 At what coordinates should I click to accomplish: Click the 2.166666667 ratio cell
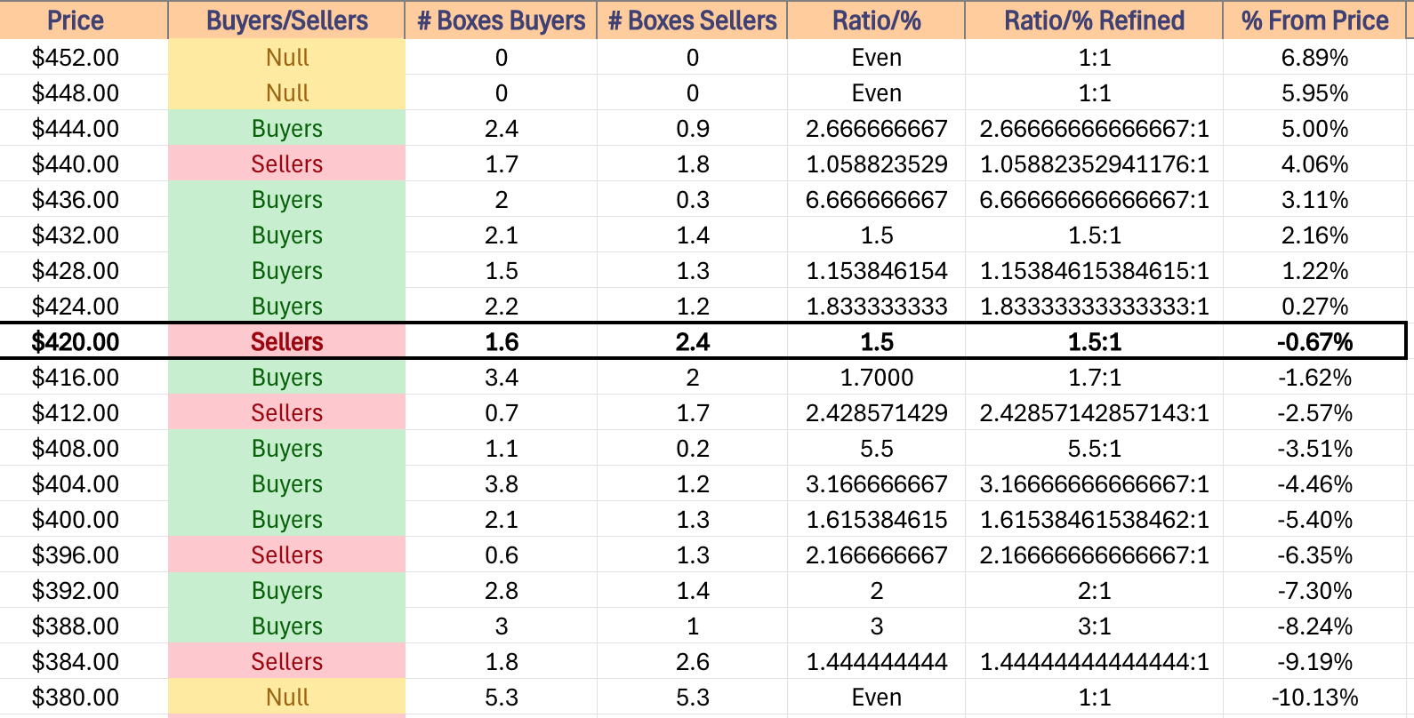(876, 555)
